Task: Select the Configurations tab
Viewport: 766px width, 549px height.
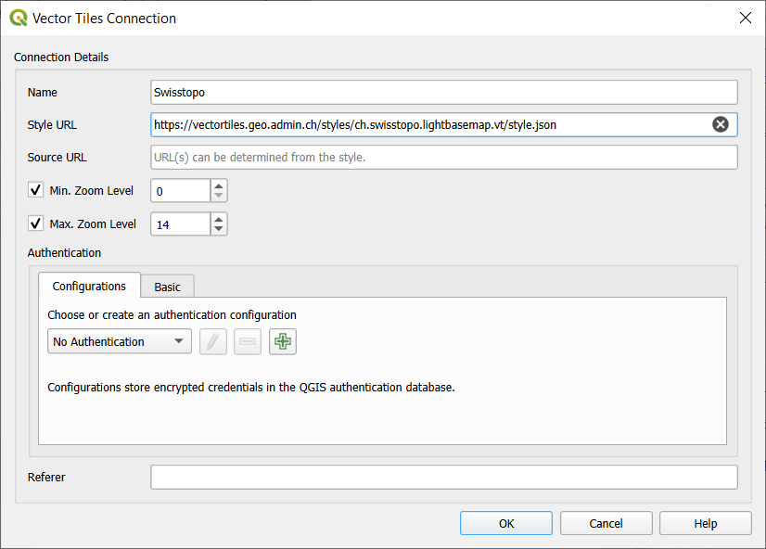Action: [x=89, y=286]
